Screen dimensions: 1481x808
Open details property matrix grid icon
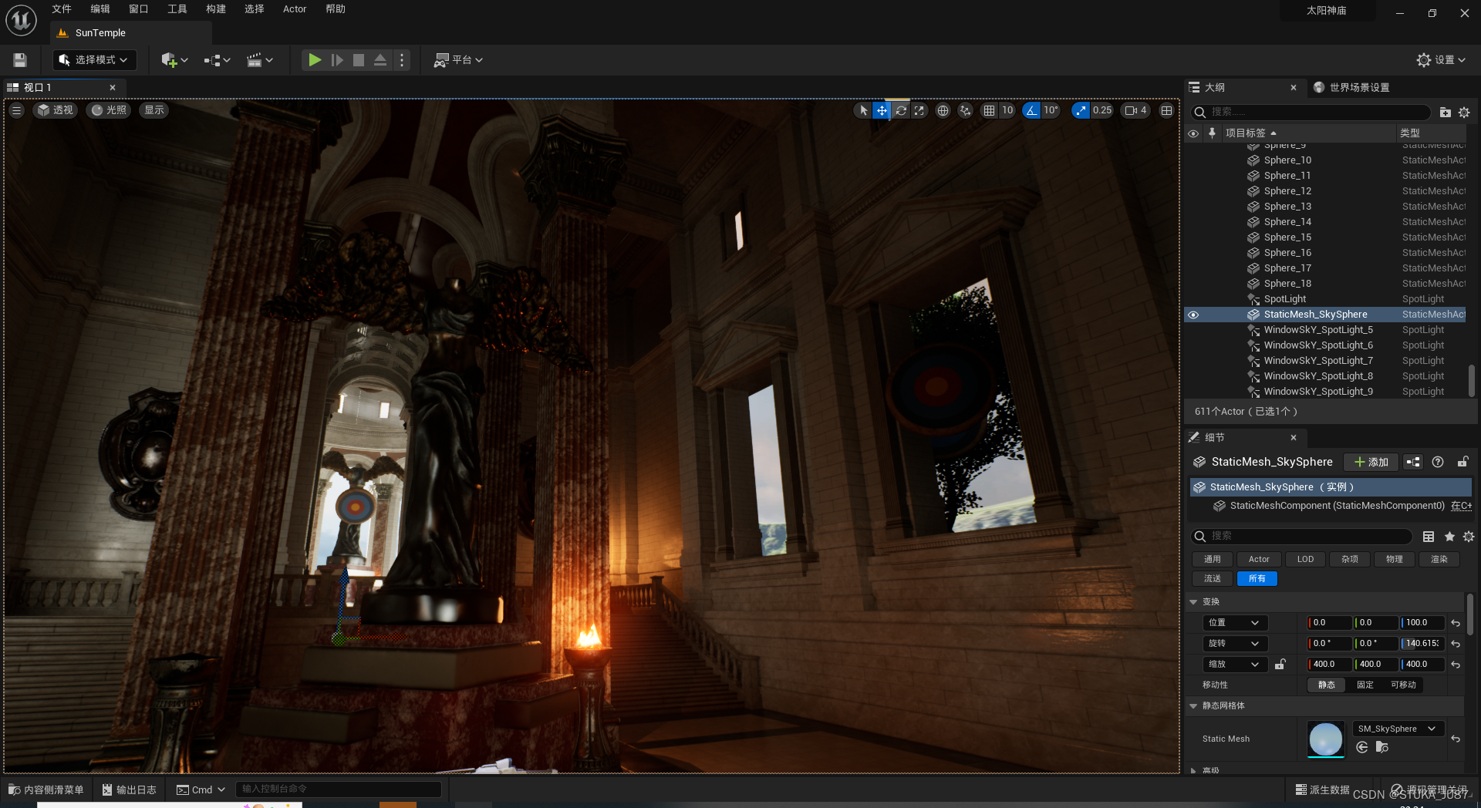click(1429, 537)
